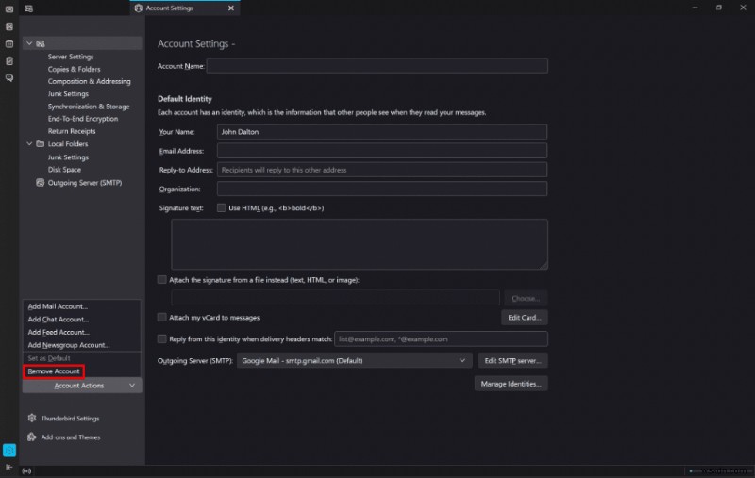This screenshot has width=755, height=478.
Task: Click the Add-ons and Themes puzzle icon
Action: tap(32, 437)
